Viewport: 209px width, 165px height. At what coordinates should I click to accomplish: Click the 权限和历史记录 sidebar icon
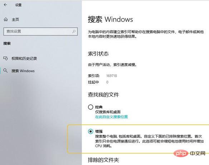click(x=5, y=58)
